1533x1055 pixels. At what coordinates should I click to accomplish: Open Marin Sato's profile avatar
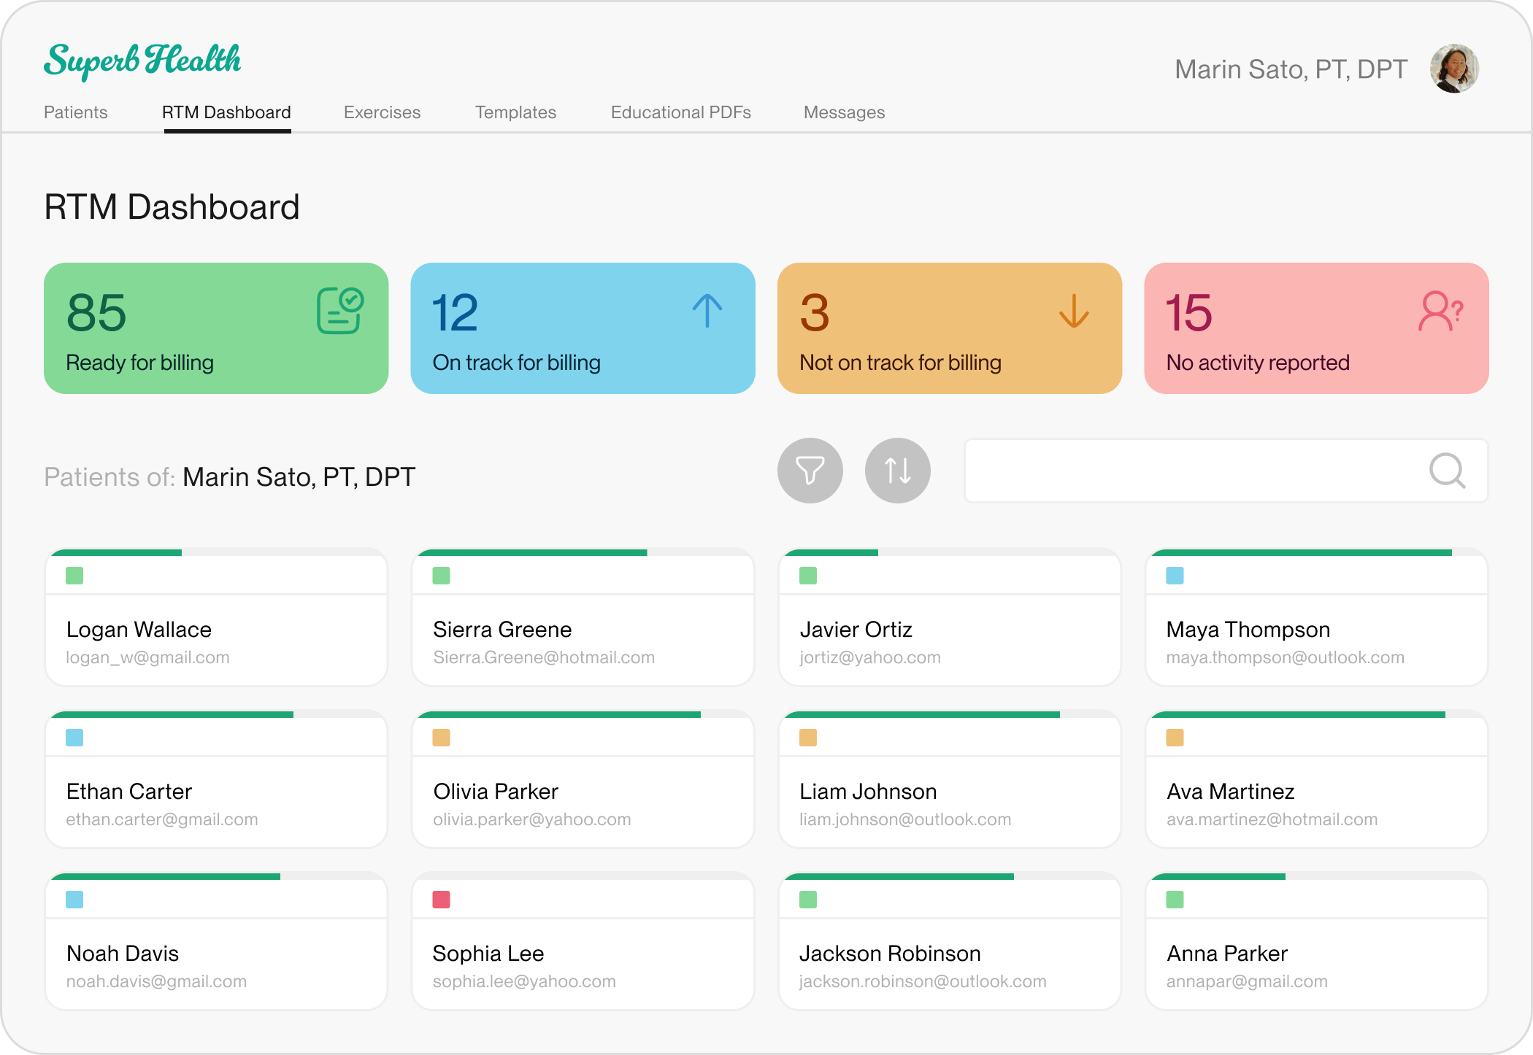pos(1453,69)
